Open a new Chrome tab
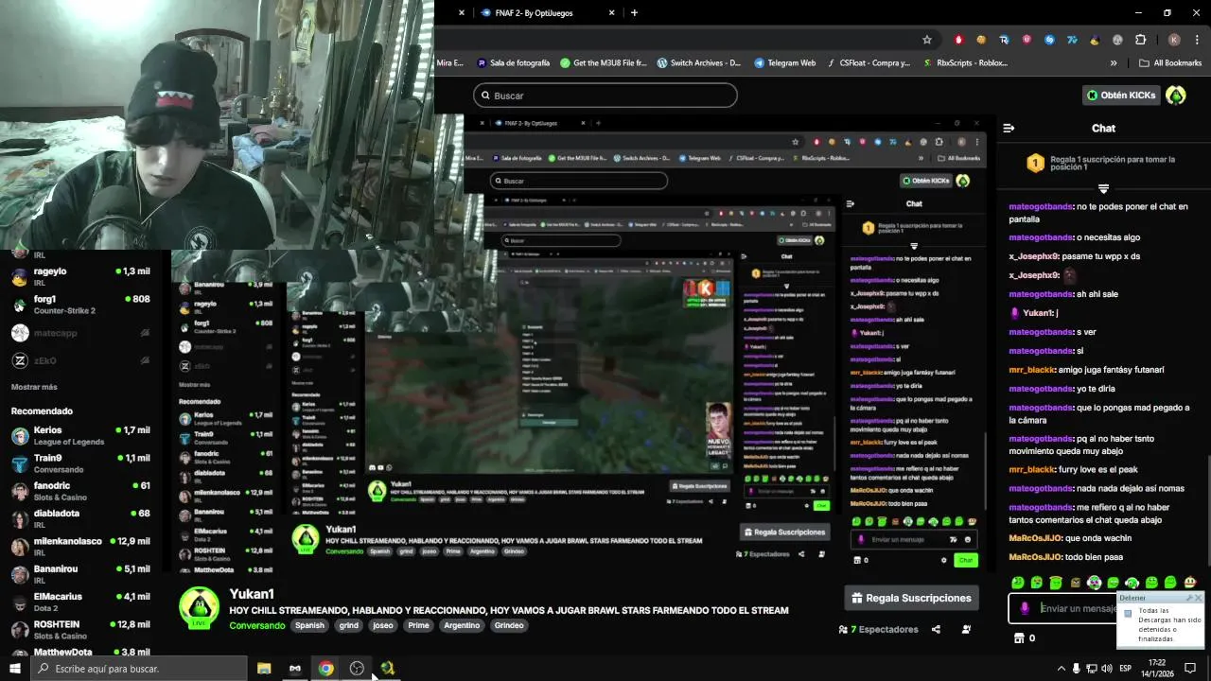This screenshot has width=1211, height=681. pos(634,13)
